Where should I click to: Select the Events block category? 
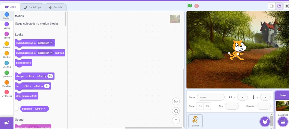tap(6, 45)
